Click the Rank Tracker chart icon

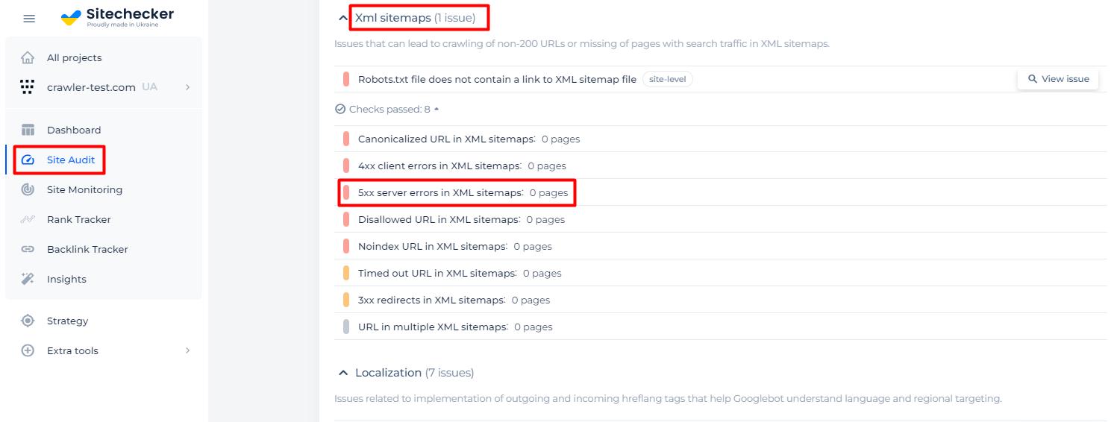point(28,219)
